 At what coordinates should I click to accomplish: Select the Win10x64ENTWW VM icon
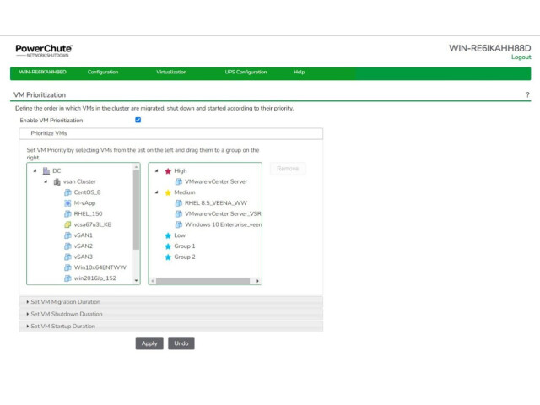coord(67,267)
